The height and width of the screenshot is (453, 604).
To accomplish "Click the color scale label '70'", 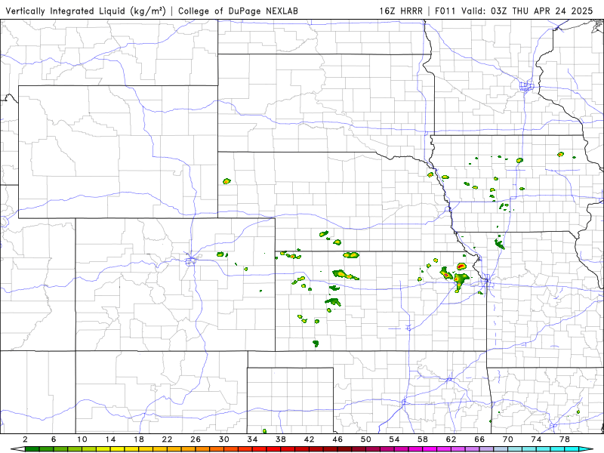I will (x=507, y=439).
